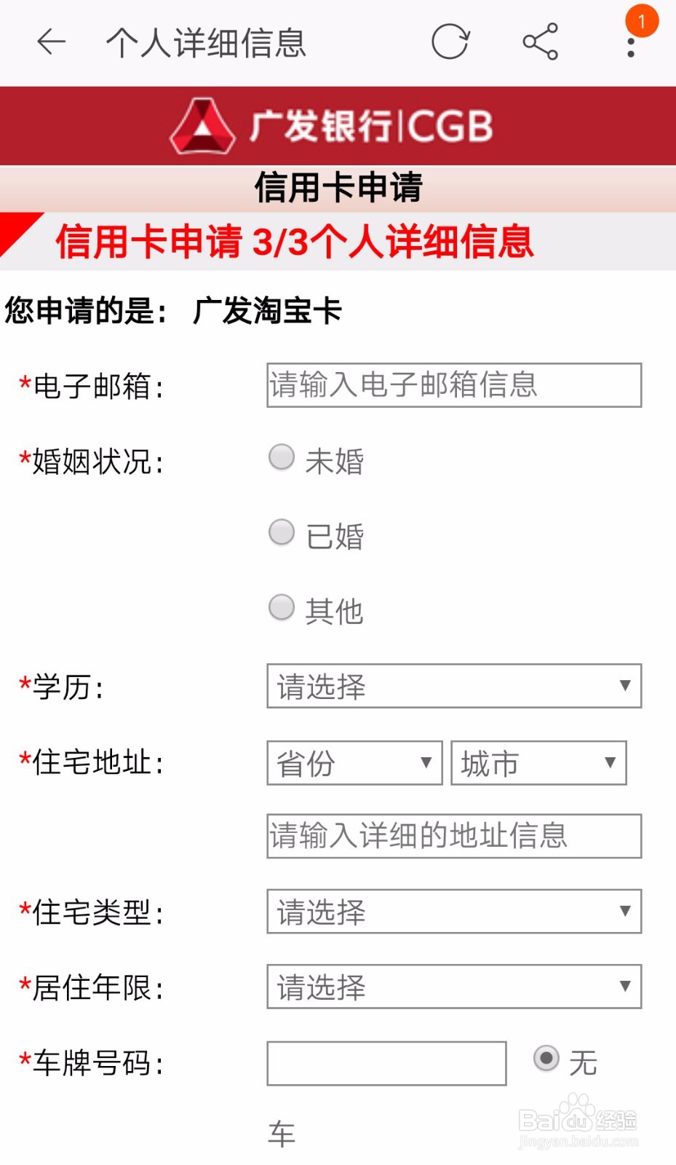Open the 居住年限 dropdown
The image size is (676, 1165).
pos(454,987)
